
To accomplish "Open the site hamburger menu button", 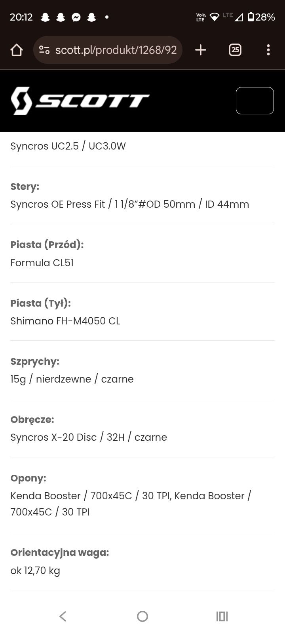I will (255, 100).
